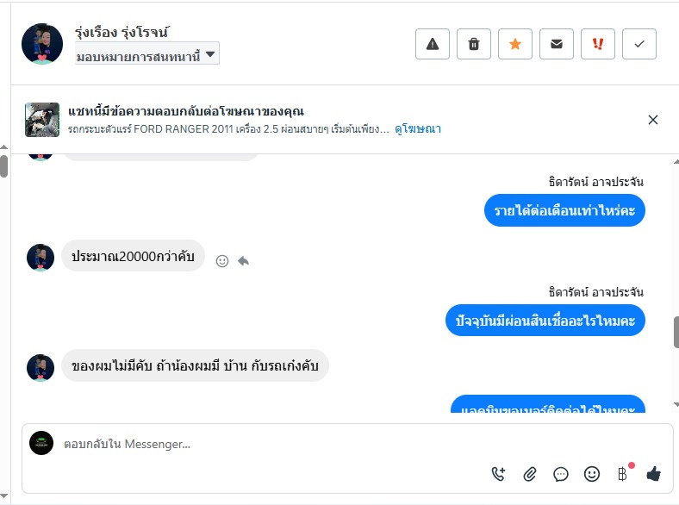Click the ตอบกลับใน Messenger text field
The image size is (679, 505).
tap(259, 444)
